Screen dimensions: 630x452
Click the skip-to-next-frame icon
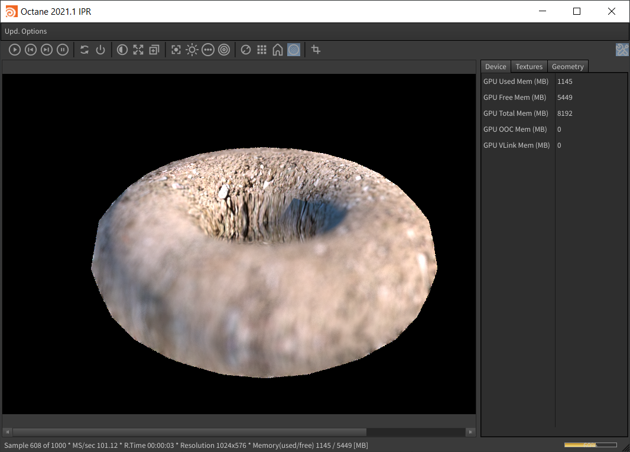[x=47, y=50]
